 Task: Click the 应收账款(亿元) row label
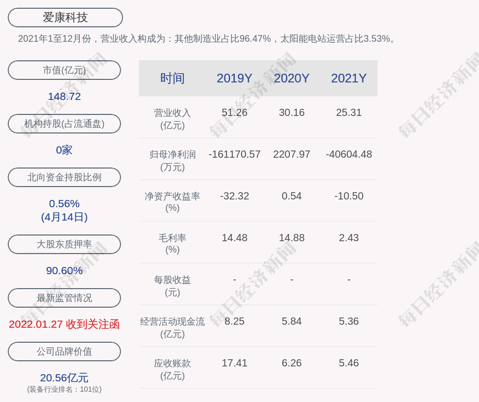pos(173,370)
